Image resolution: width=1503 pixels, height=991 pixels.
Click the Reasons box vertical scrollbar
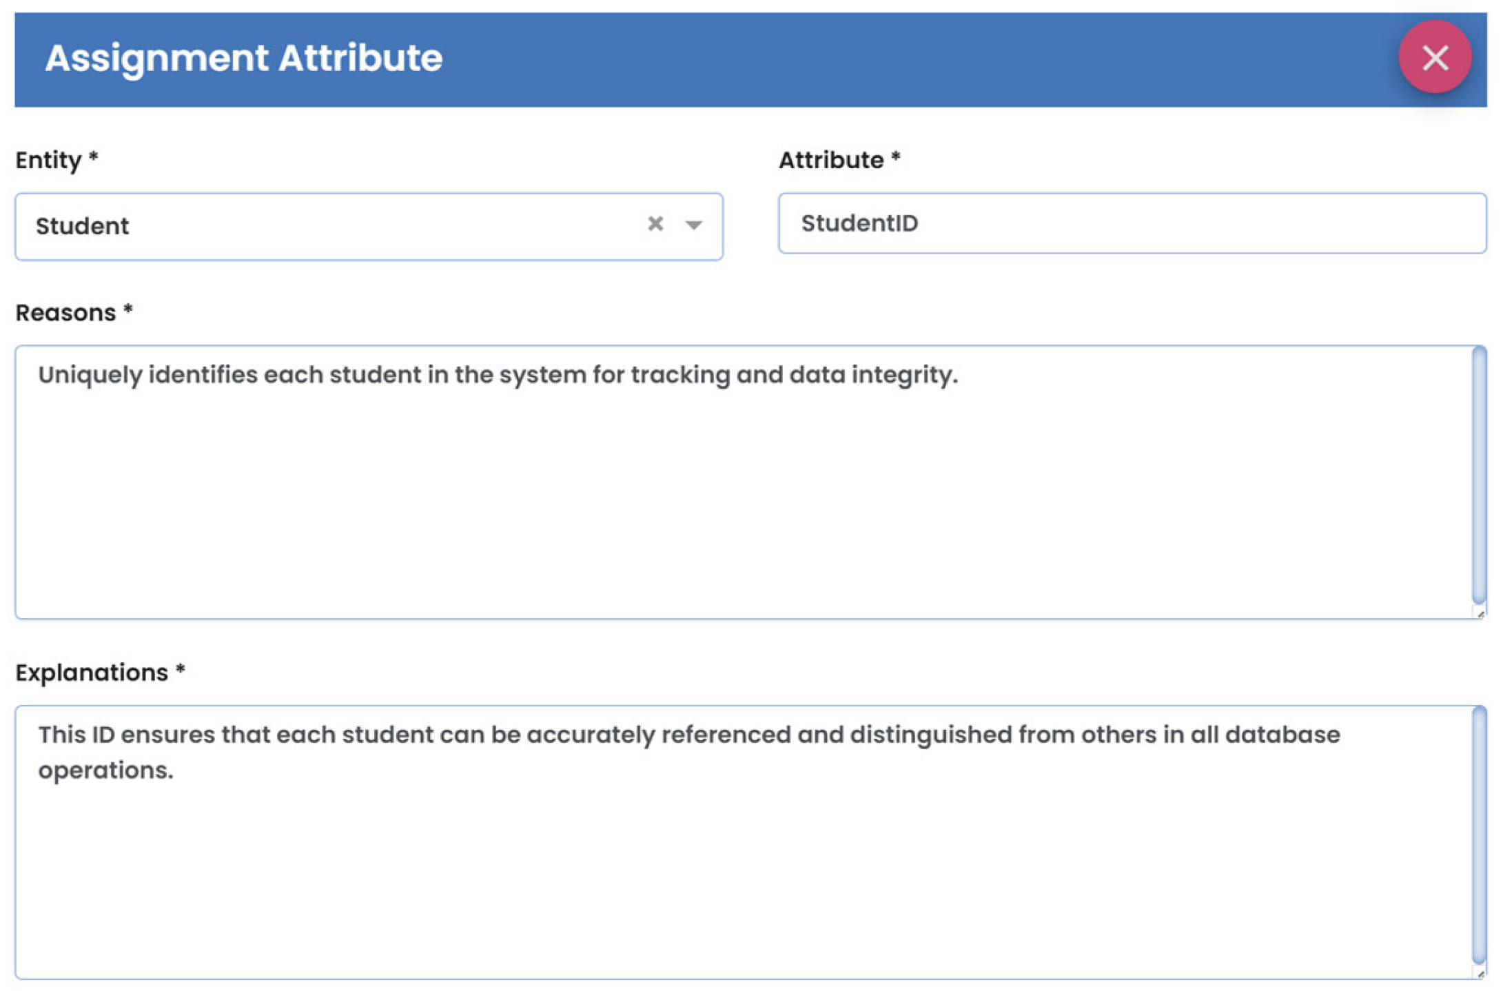[1478, 476]
